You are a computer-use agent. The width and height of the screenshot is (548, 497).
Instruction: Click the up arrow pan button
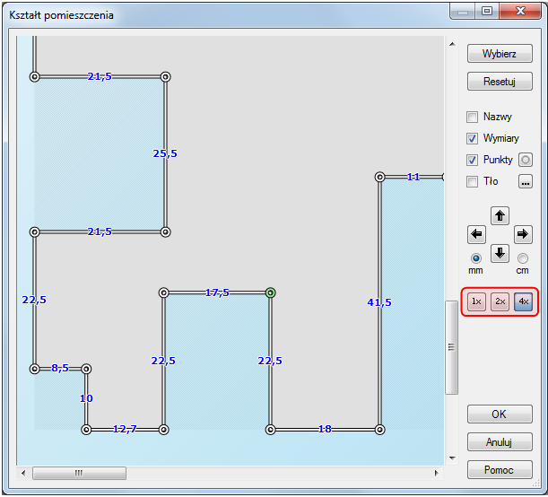500,215
